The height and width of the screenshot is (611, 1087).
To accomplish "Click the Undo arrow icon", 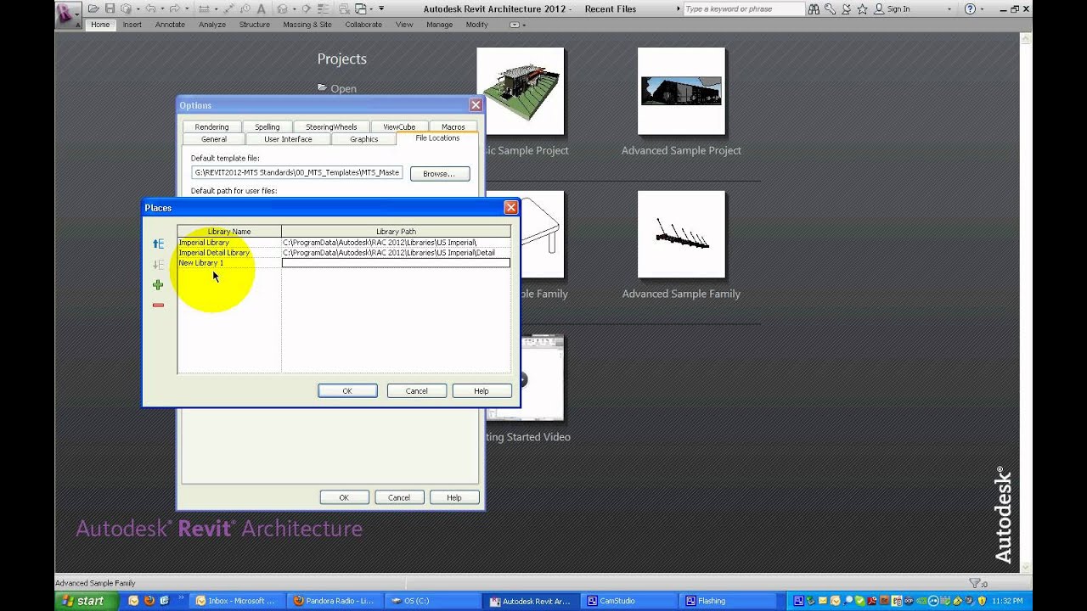I will pyautogui.click(x=150, y=8).
